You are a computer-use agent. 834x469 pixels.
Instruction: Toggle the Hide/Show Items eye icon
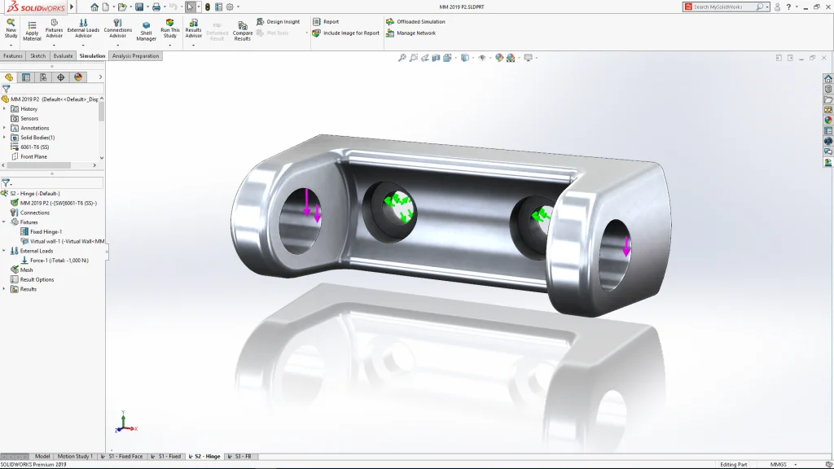pos(482,58)
